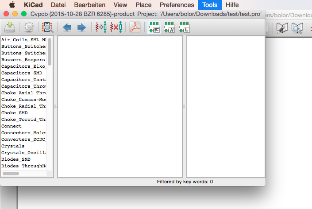Select the Air_Coils_SML_NI library
This screenshot has width=312, height=209.
click(24, 39)
